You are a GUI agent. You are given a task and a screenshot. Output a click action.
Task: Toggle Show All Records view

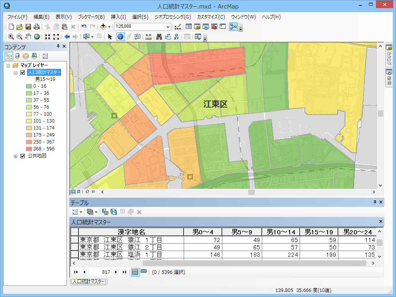pos(135,272)
